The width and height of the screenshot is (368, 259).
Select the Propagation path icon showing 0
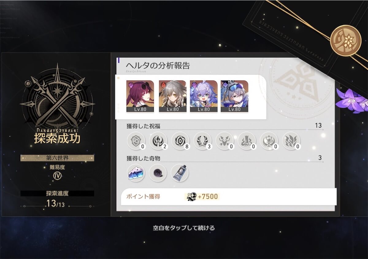(291, 141)
